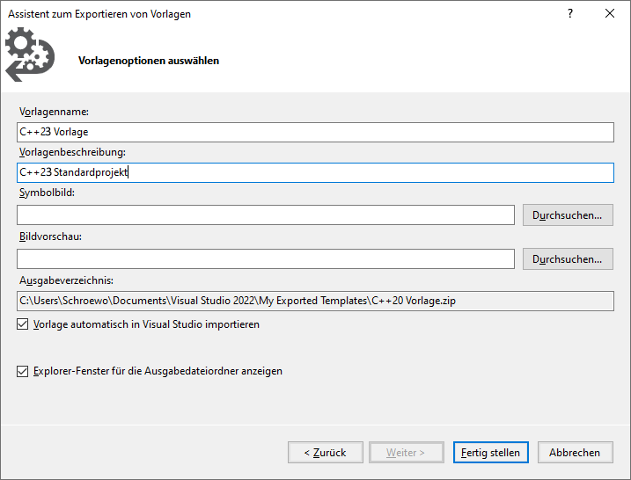This screenshot has width=631, height=480.
Task: Click the empty Bildvorschau path field
Action: tap(266, 258)
